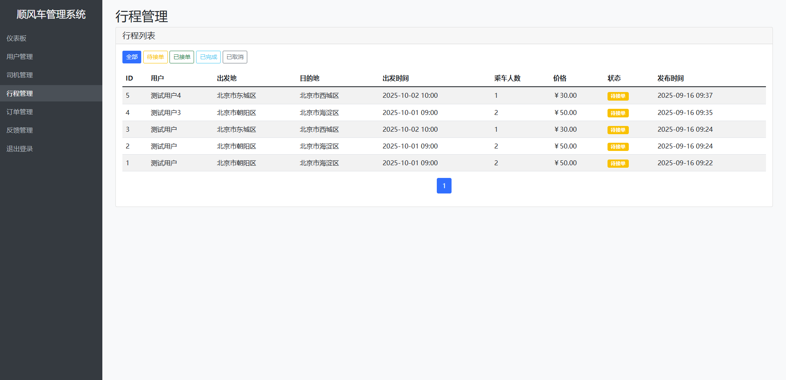This screenshot has height=380, width=786.
Task: Select 行程管理 sidebar item
Action: (20, 93)
